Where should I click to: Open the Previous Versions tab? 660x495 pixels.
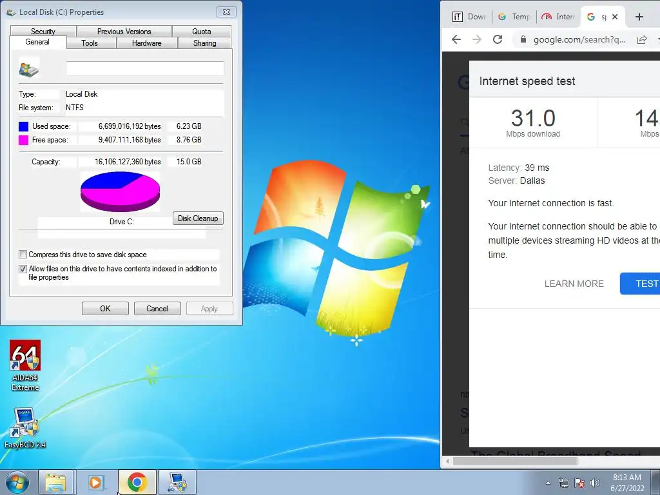click(124, 31)
